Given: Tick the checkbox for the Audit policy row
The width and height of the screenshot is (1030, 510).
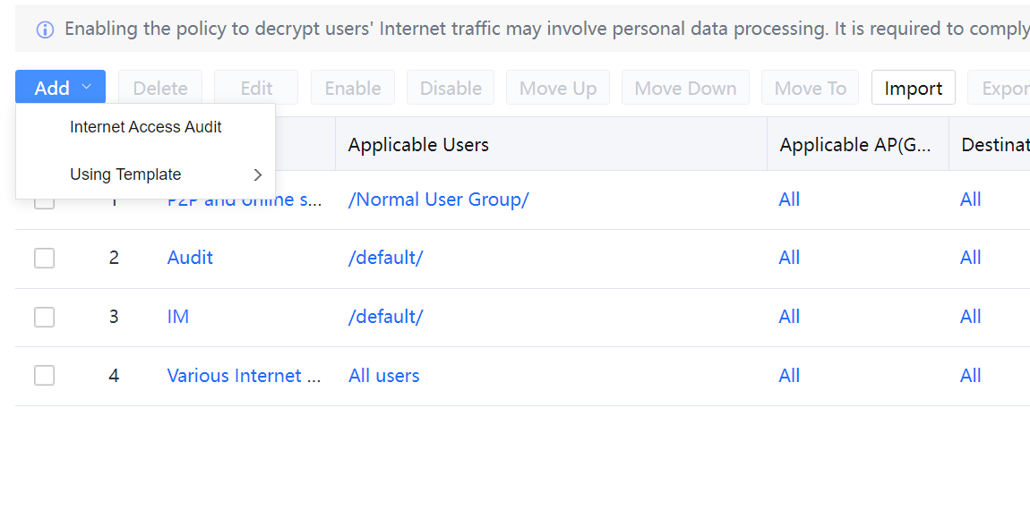Looking at the screenshot, I should 45,259.
